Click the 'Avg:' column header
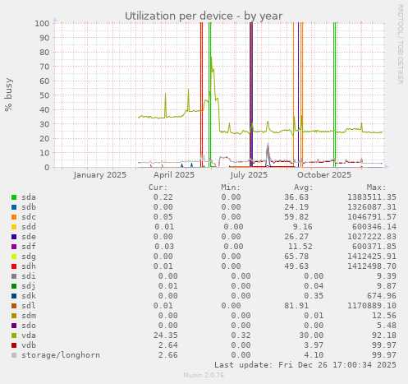 click(304, 187)
